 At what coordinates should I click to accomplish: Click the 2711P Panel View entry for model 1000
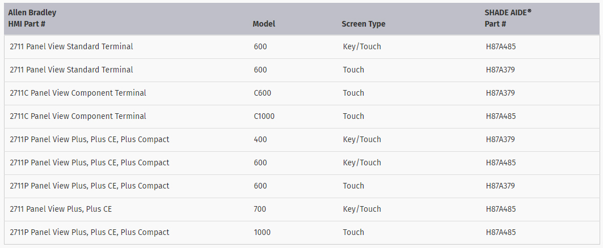(x=89, y=232)
